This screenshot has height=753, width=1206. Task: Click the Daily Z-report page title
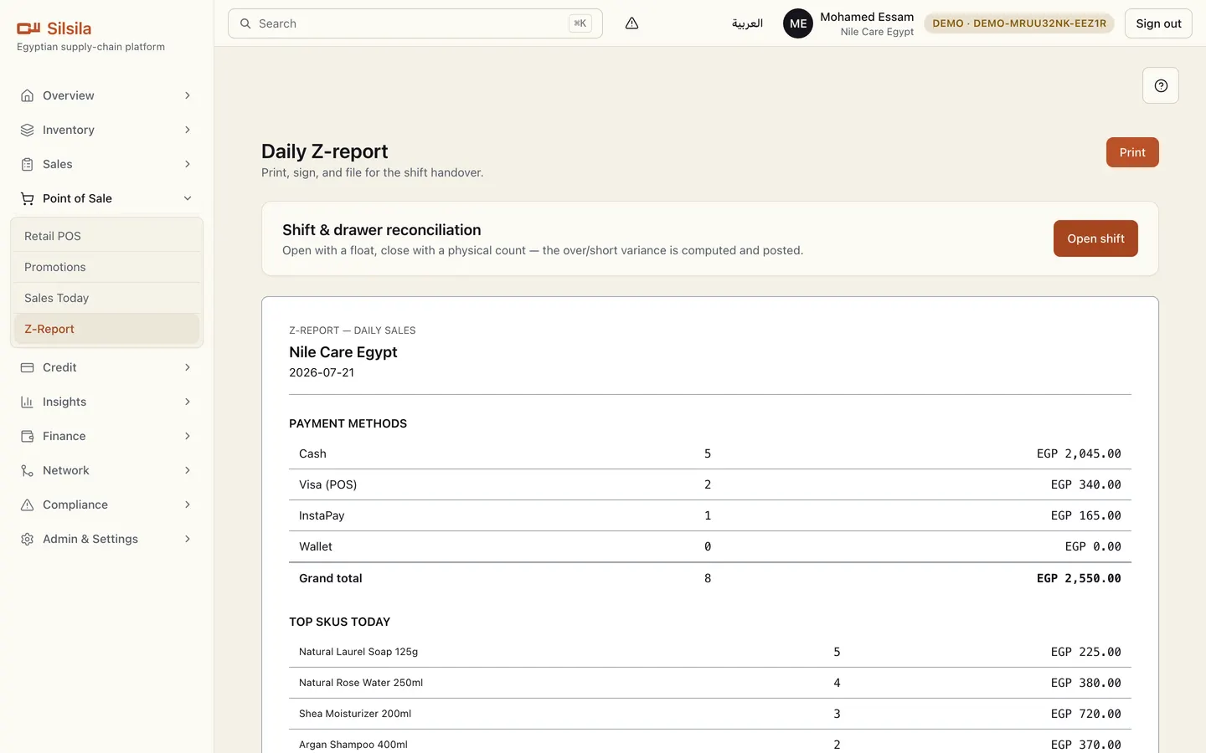[324, 151]
